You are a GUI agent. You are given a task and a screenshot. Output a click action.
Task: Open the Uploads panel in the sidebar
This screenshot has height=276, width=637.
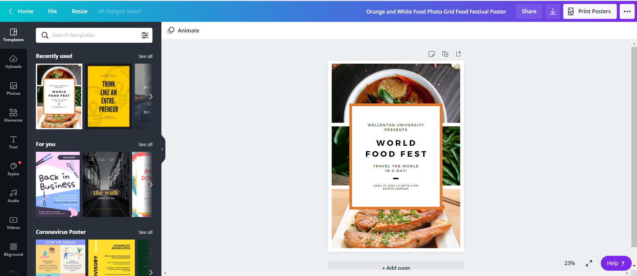point(13,62)
